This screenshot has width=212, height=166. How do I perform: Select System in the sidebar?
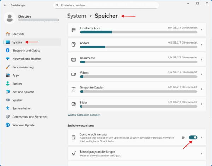(x=32, y=42)
